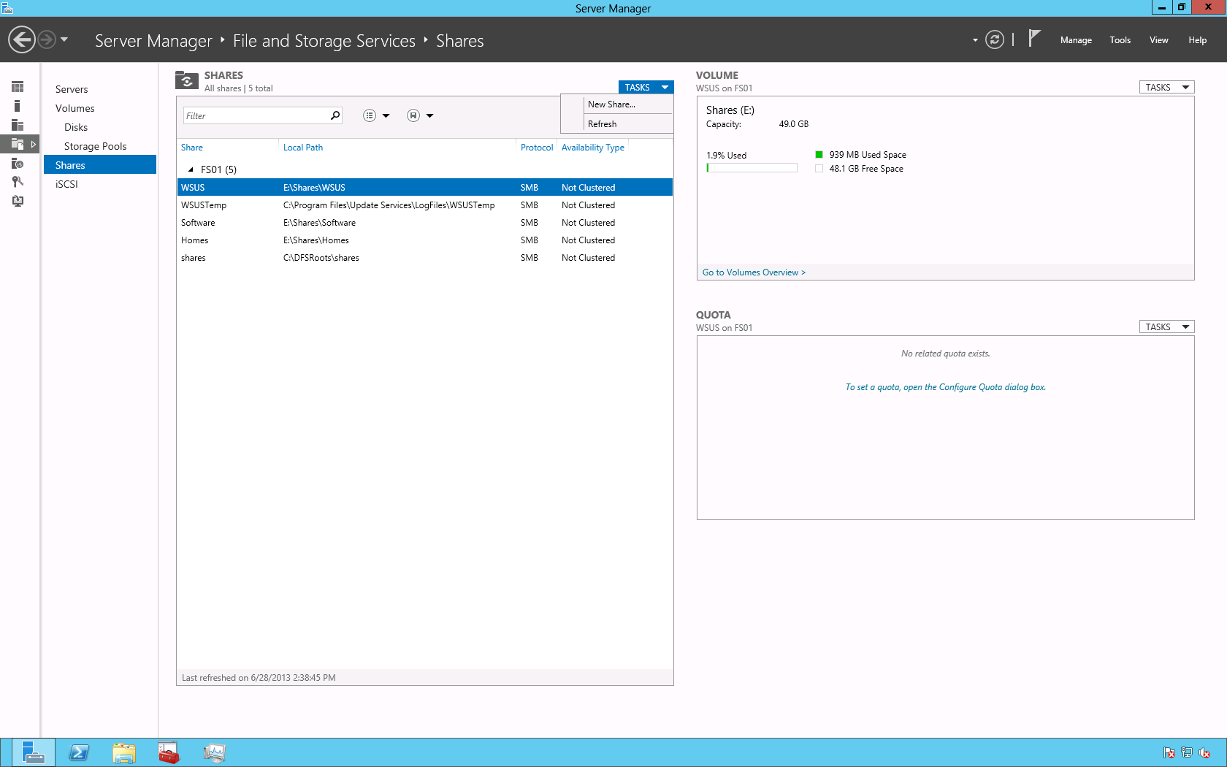The height and width of the screenshot is (767, 1227).
Task: Open the saved queries icon
Action: click(x=413, y=115)
